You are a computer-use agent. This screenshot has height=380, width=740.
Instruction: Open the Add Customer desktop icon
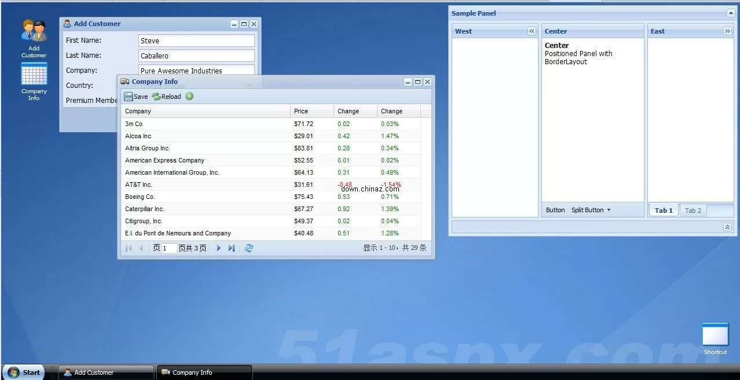tap(34, 38)
